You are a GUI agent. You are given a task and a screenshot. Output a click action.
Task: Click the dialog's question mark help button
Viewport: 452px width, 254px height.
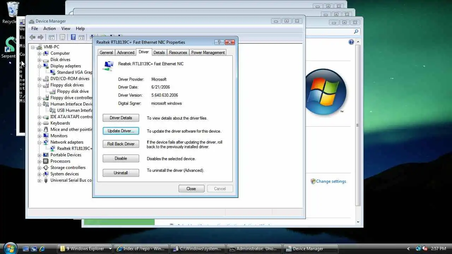[219, 42]
